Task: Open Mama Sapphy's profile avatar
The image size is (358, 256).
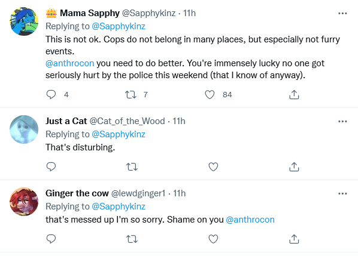Action: [24, 21]
